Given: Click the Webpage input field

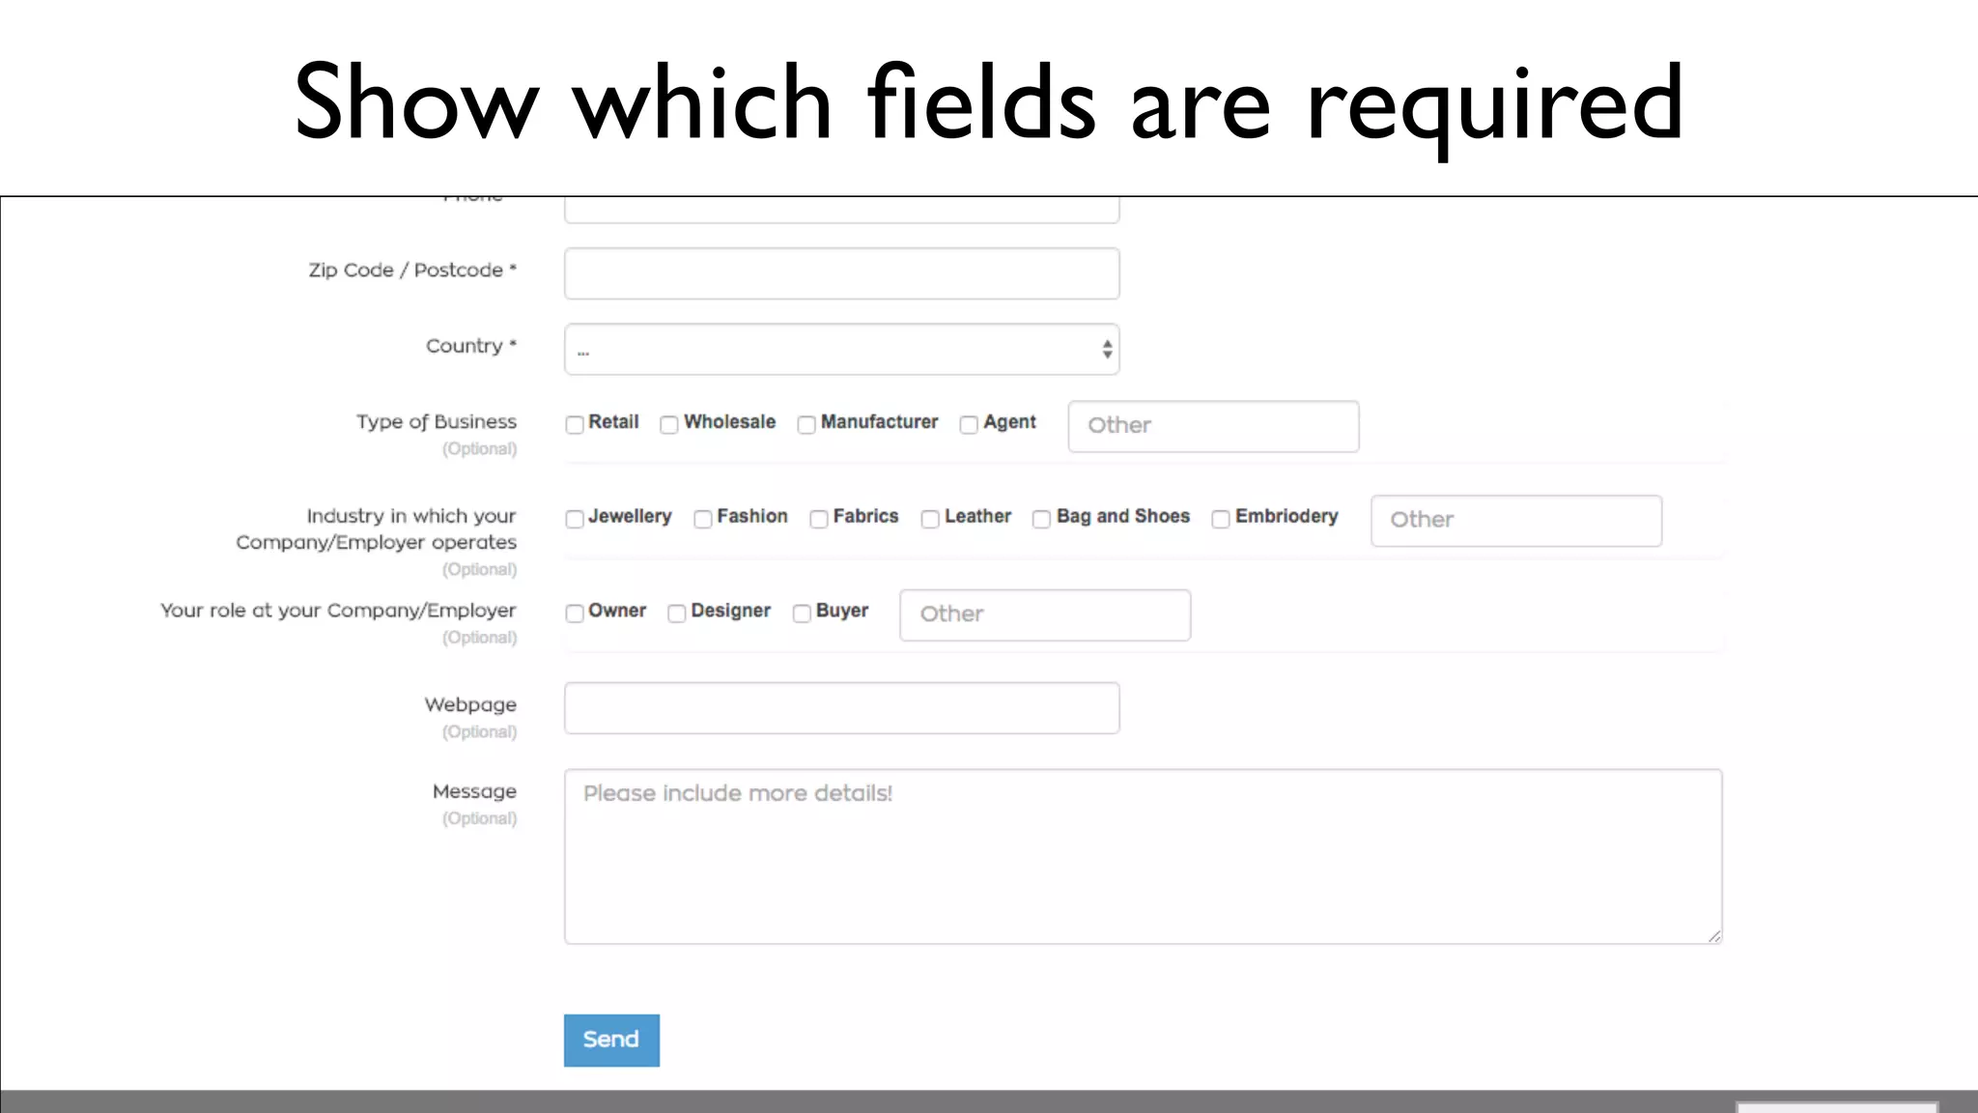Looking at the screenshot, I should click(841, 708).
